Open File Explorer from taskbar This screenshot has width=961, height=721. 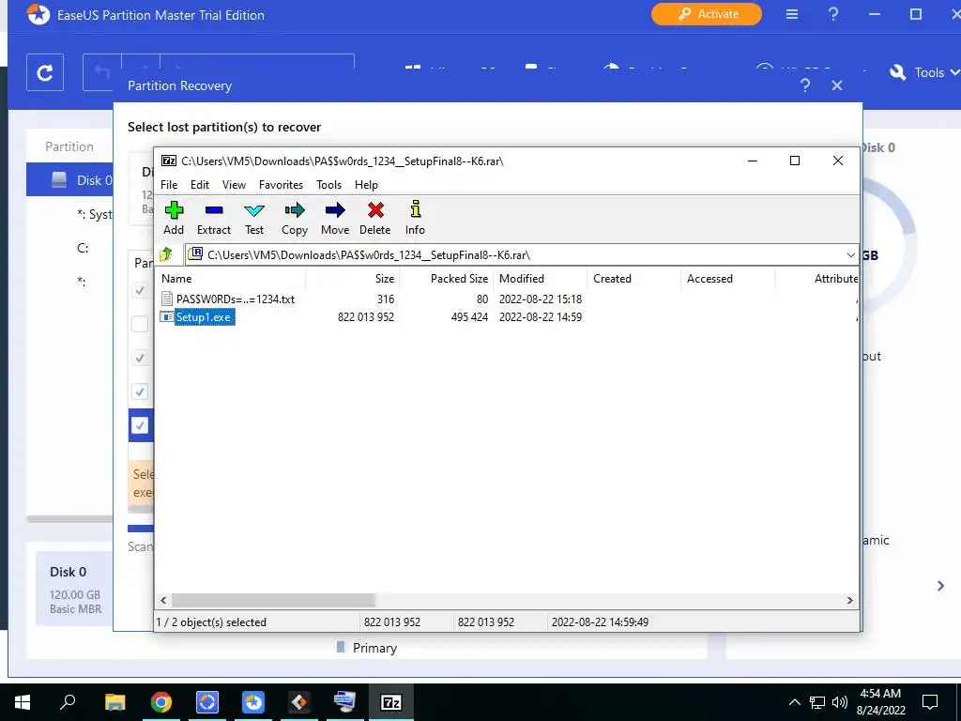point(114,701)
